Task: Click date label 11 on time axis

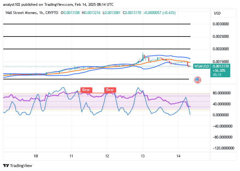Action: [71, 156]
